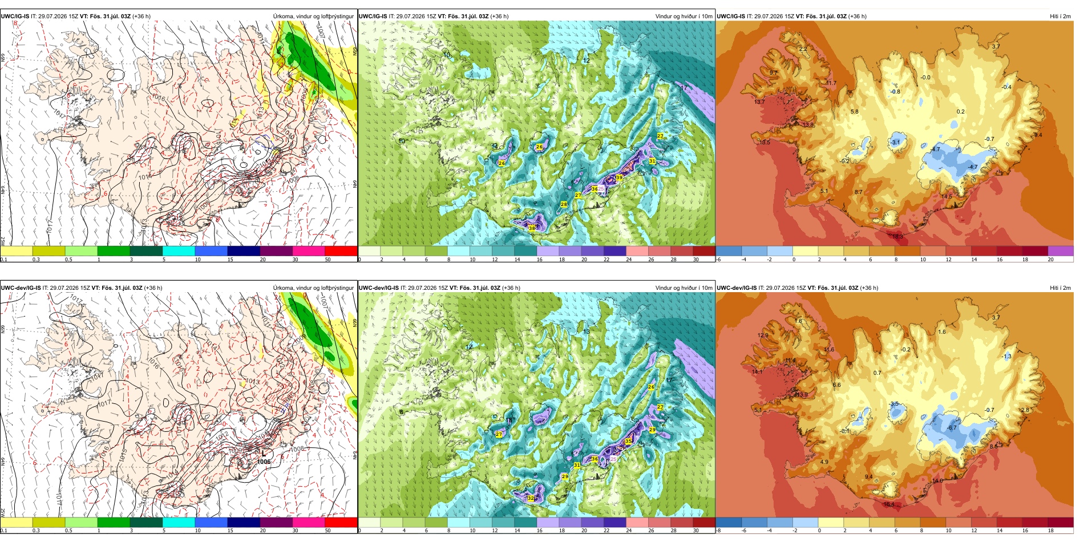Select the 32 gust marker on UWC-dev wind map
Viewport: 1084px width, 542px height.
(x=531, y=498)
